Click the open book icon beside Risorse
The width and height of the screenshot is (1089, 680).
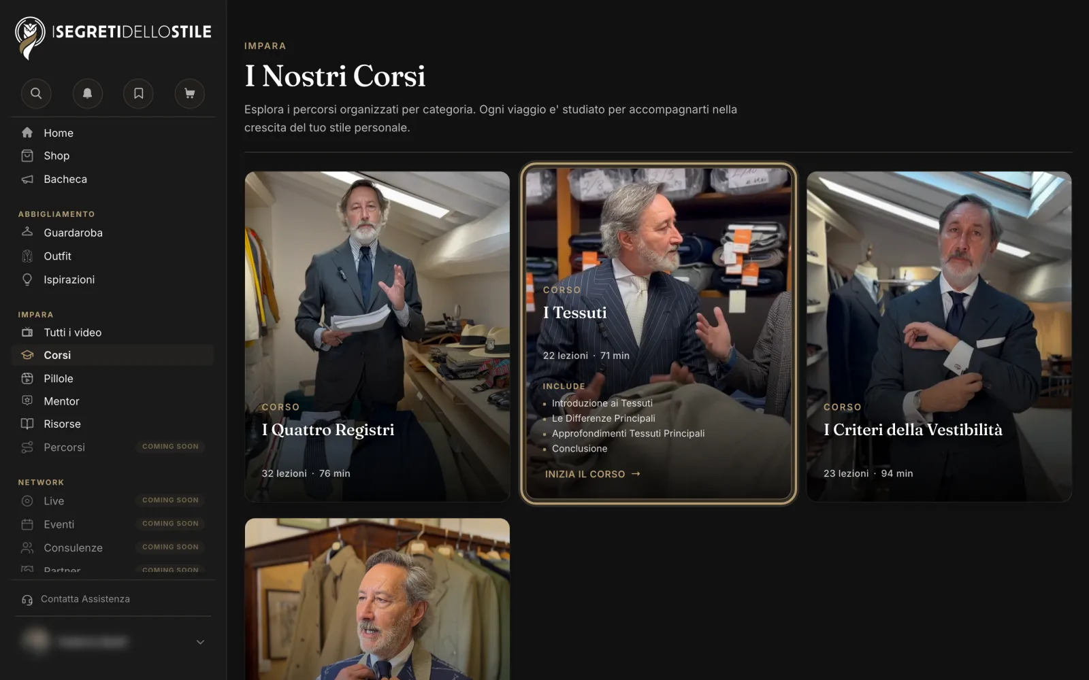(x=27, y=424)
